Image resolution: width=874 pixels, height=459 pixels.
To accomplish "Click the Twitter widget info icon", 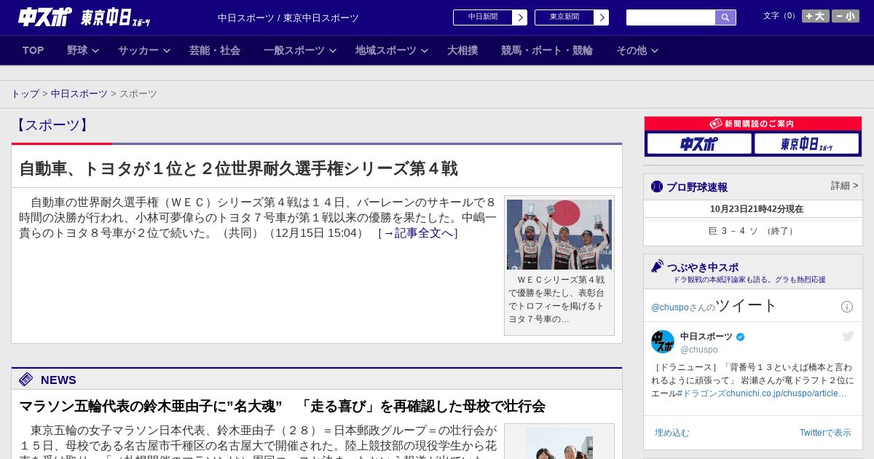I will click(x=847, y=307).
